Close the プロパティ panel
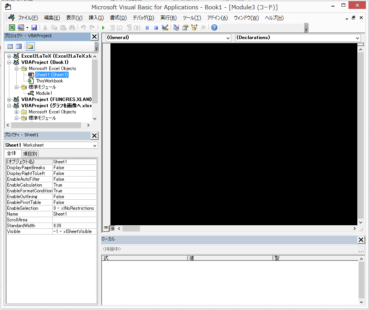Viewport: 369px width, 310px height. 94,135
